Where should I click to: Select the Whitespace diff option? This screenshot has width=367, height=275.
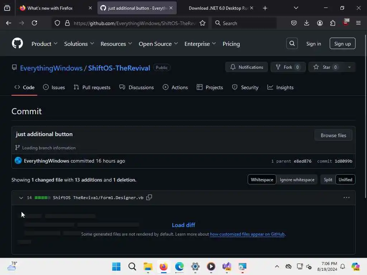tap(262, 180)
